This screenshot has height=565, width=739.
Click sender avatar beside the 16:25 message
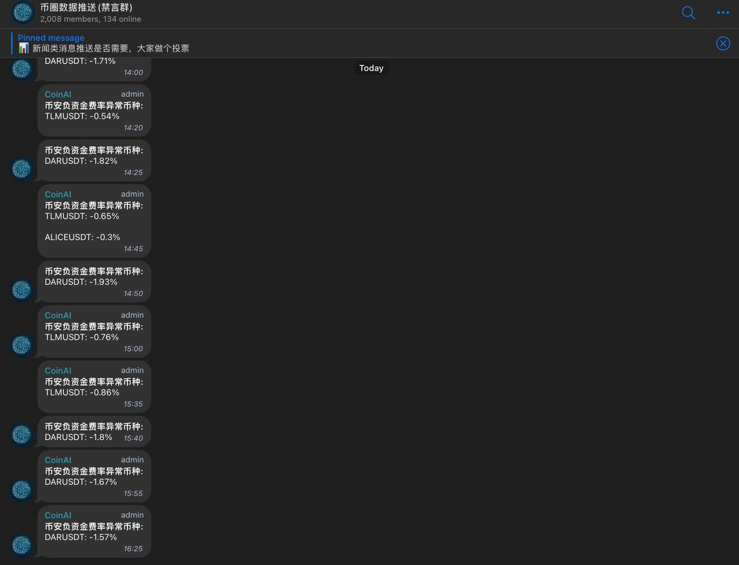click(x=22, y=545)
